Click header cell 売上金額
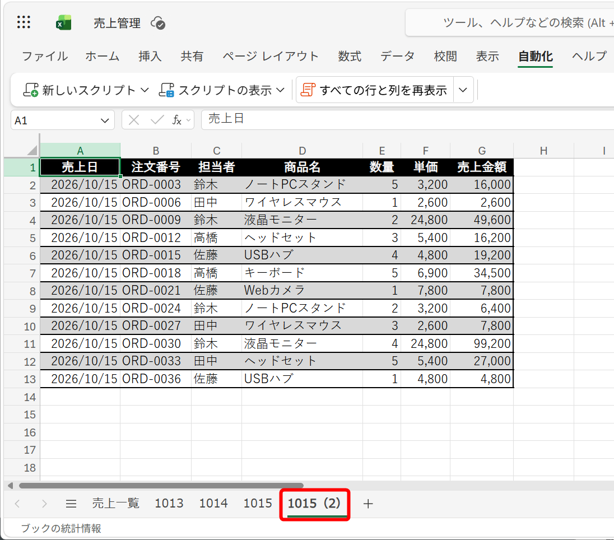614x540 pixels. point(482,167)
